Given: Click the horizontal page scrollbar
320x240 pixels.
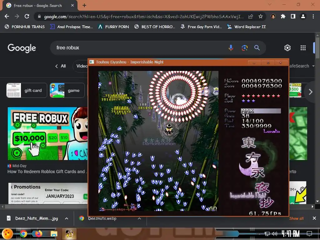Looking at the screenshot, I should 157,207.
